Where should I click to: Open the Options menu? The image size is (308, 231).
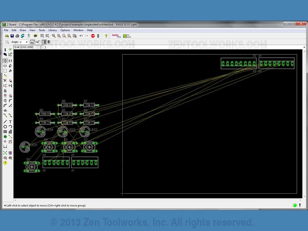coord(65,30)
